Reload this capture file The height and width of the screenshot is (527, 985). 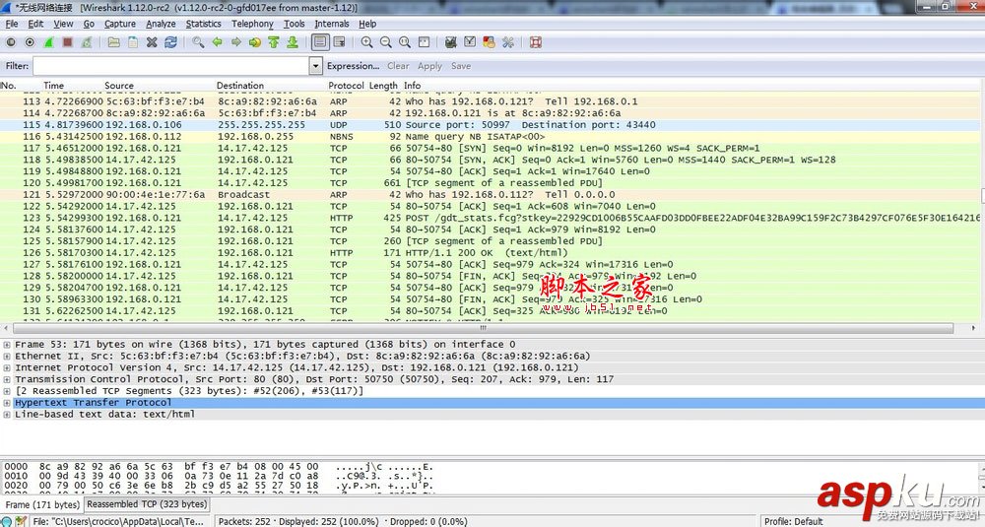pos(170,42)
